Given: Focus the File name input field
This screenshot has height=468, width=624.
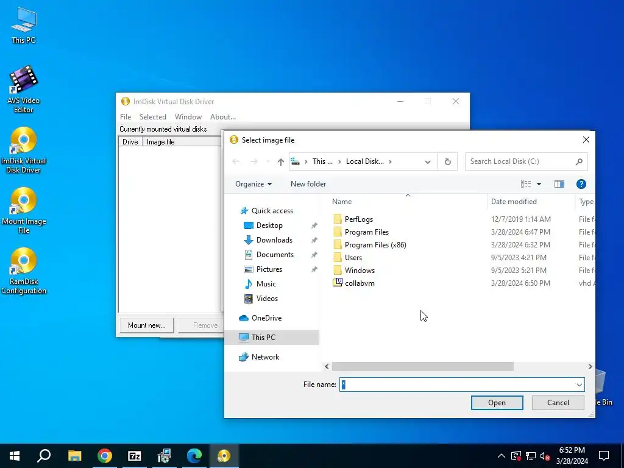Looking at the screenshot, I should (x=462, y=385).
